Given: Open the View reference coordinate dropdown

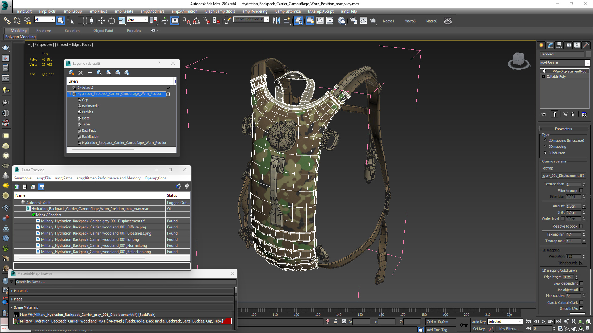Looking at the screenshot, I should [145, 19].
